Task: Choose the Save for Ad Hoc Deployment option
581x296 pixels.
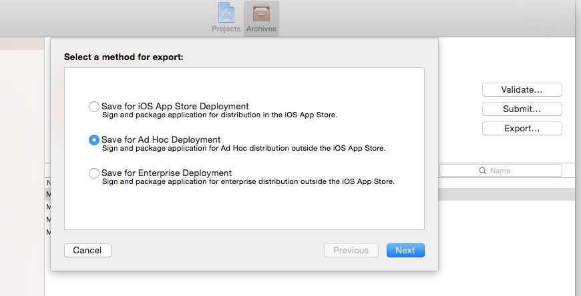Action: [x=94, y=140]
